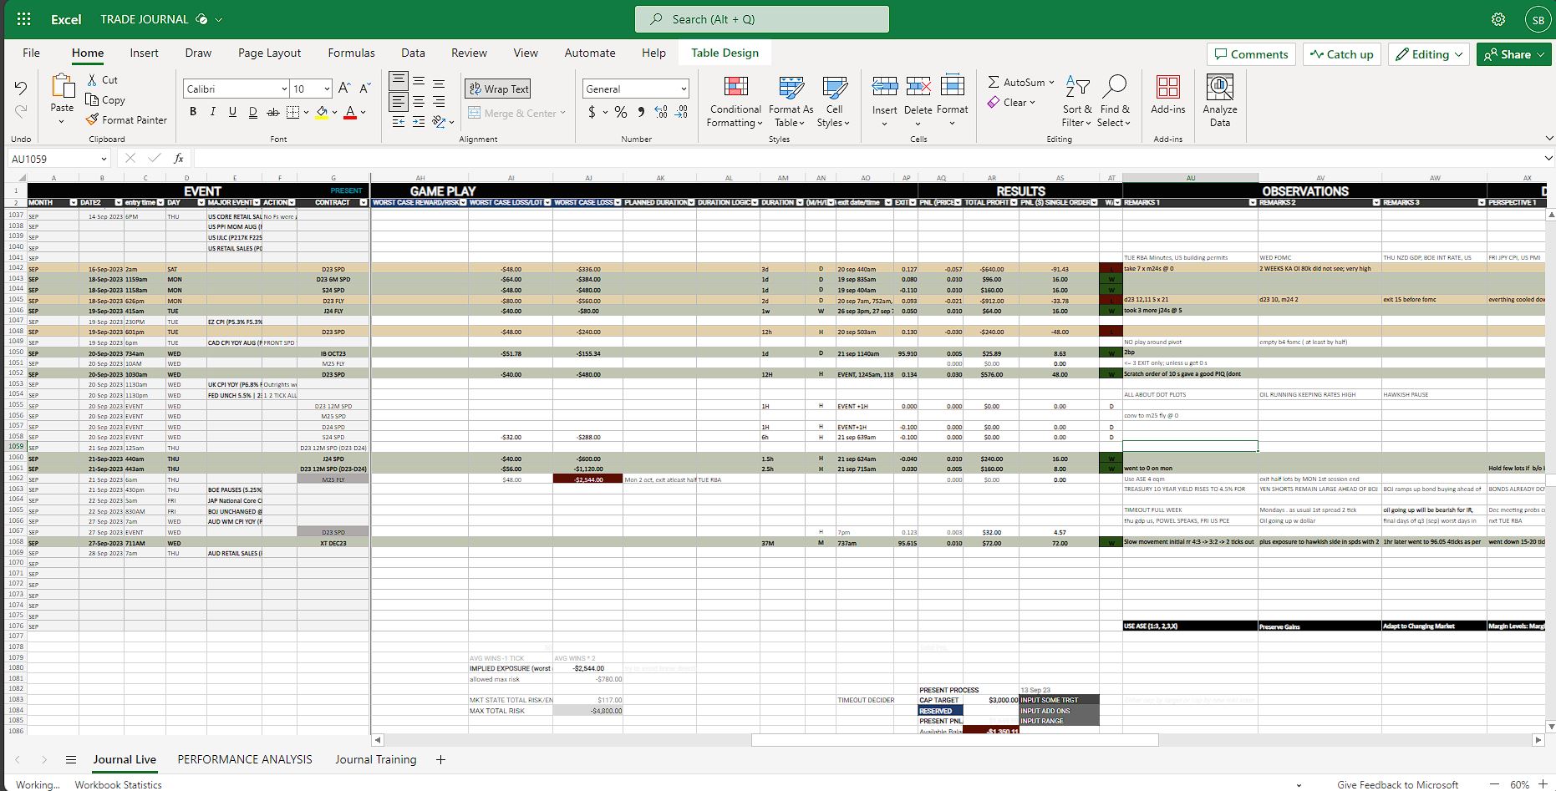Center text horizontally
Viewport: 1556px width, 791px height.
tap(419, 102)
